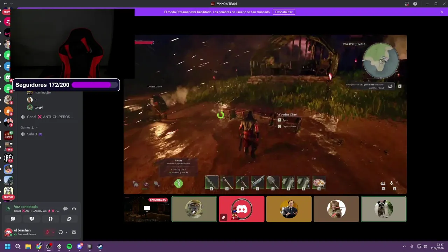The image size is (448, 252).
Task: Click the Voz conectada status text
Action: click(26, 207)
